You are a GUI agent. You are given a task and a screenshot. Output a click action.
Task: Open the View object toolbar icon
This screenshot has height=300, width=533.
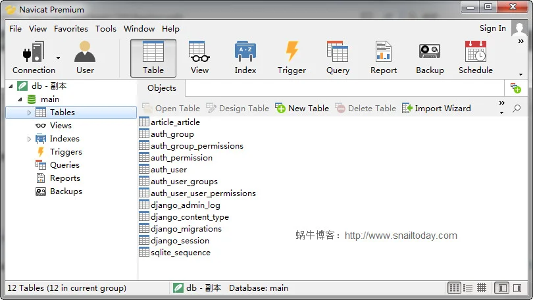pyautogui.click(x=199, y=58)
